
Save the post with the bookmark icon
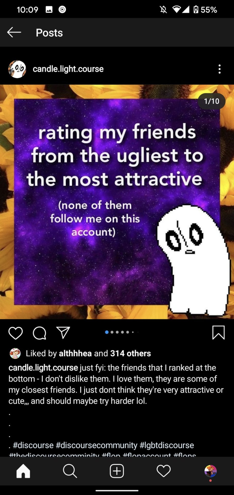[219, 332]
